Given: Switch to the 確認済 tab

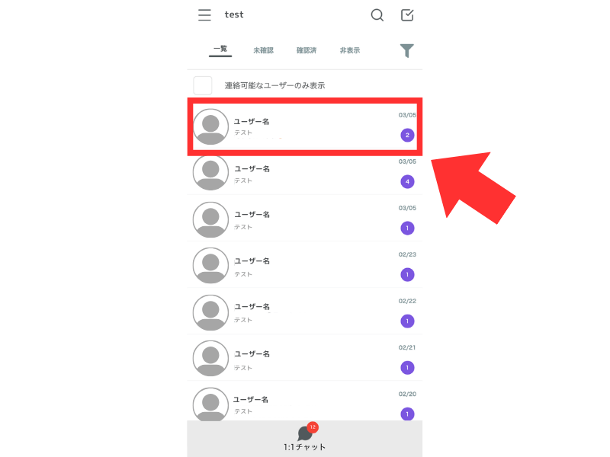Looking at the screenshot, I should (x=307, y=50).
